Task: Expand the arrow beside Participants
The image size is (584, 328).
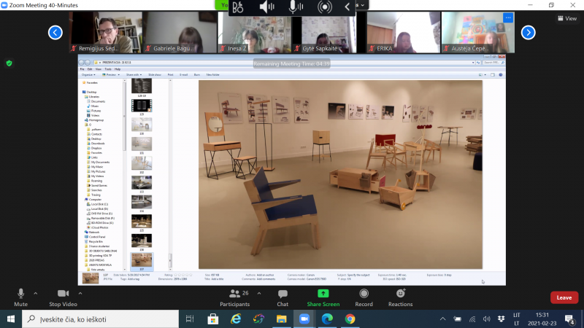Action: [x=259, y=294]
